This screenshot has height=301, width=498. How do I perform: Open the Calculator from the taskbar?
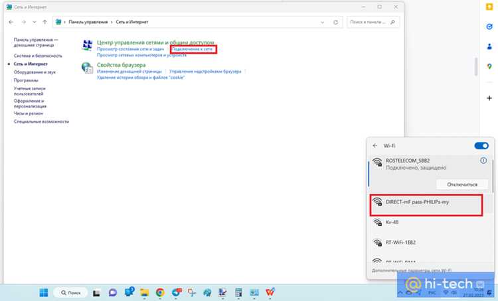tap(238, 292)
